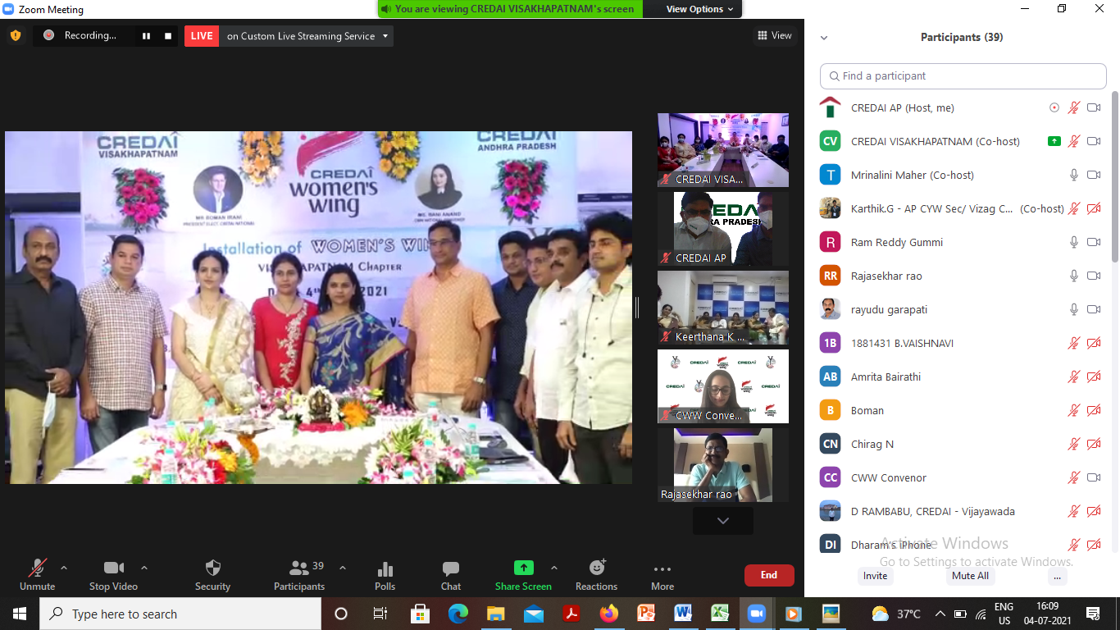Open Reactions

pos(596,575)
